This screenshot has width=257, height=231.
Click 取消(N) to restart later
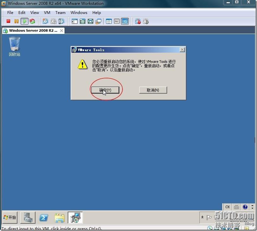point(153,90)
